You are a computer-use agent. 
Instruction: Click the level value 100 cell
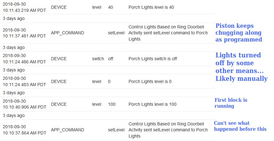pyautogui.click(x=112, y=104)
